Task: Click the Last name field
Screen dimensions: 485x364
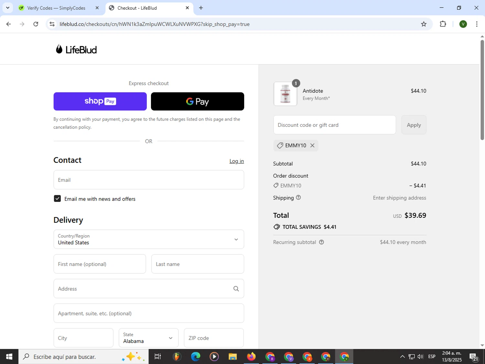Action: pos(198,264)
